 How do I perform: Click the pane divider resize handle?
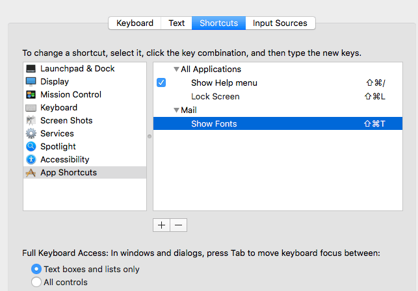pos(150,136)
